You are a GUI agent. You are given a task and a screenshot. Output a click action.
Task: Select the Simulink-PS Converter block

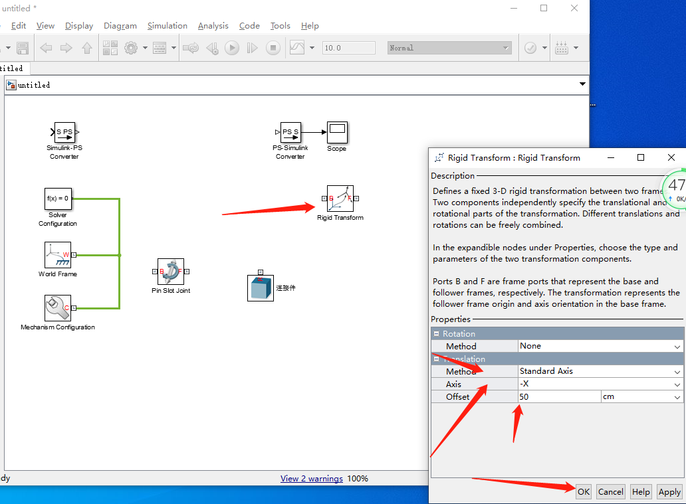tap(64, 133)
